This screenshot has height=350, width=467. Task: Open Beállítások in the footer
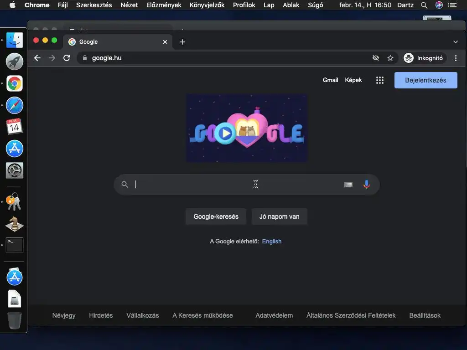click(425, 315)
